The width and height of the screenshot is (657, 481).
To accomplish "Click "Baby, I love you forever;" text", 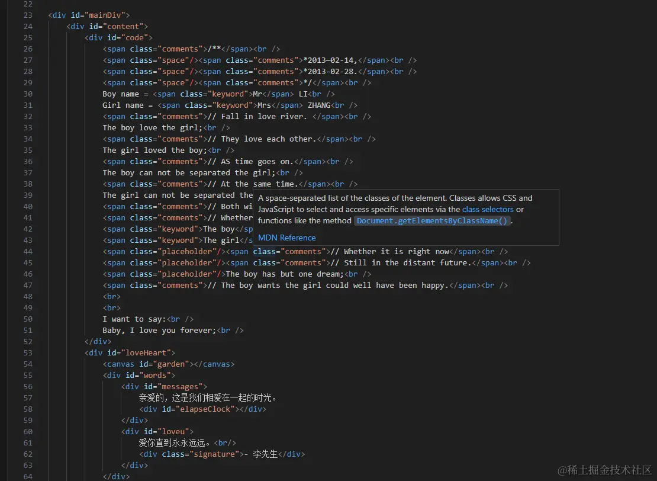I will [159, 331].
